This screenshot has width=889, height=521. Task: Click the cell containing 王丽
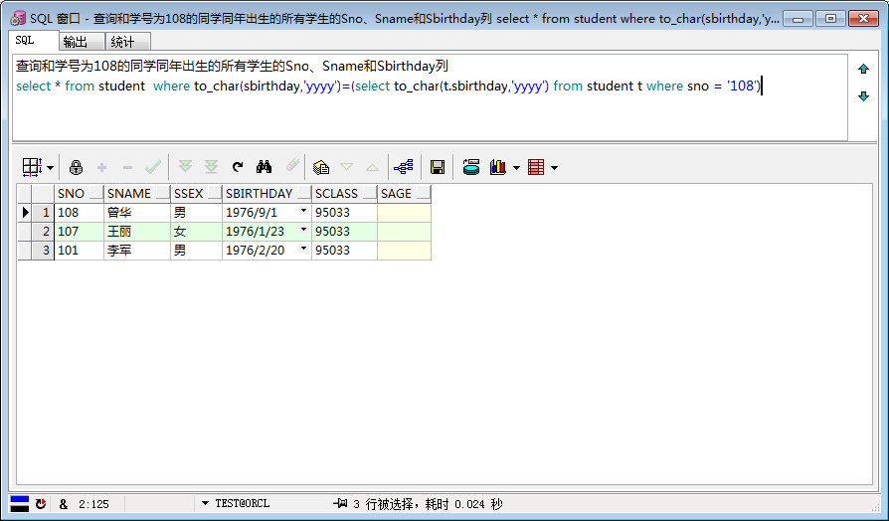(x=137, y=232)
